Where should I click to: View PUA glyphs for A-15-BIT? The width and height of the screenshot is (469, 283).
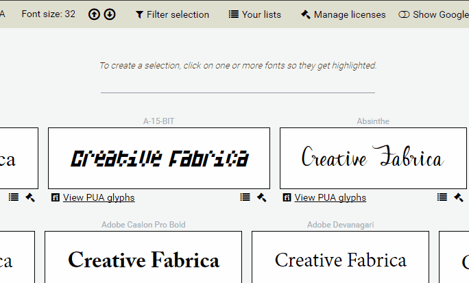pyautogui.click(x=99, y=198)
